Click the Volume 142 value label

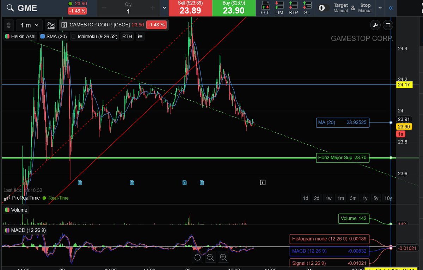pyautogui.click(x=354, y=218)
